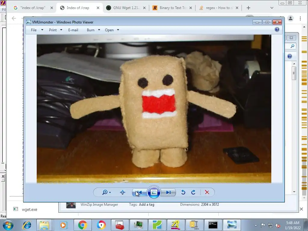Close the downloads bar
This screenshot has width=308, height=231.
pyautogui.click(x=301, y=209)
